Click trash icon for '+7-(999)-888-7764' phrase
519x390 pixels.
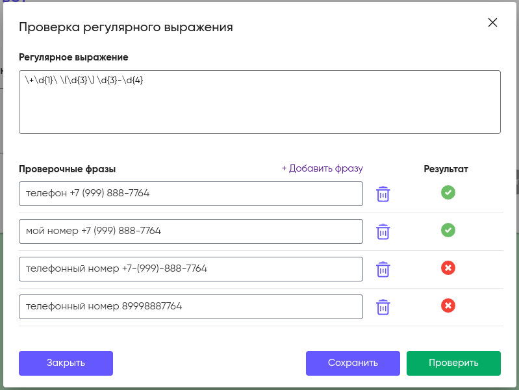coord(383,269)
